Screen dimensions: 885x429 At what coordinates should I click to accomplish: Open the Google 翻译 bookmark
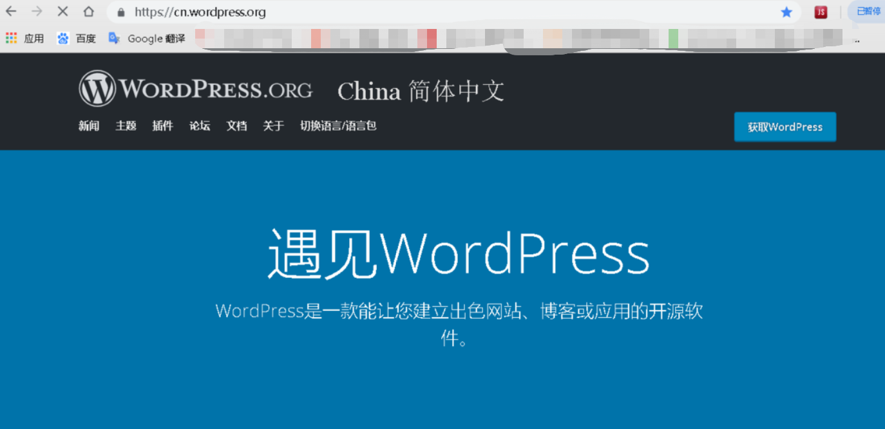(147, 39)
